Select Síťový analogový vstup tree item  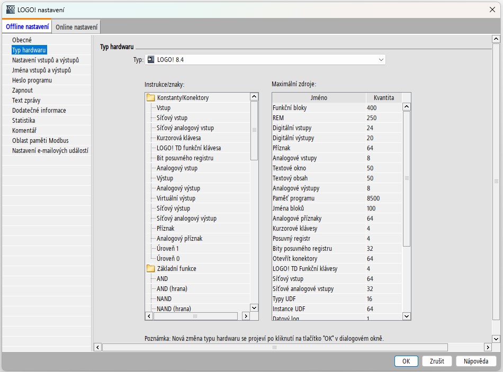tap(185, 128)
